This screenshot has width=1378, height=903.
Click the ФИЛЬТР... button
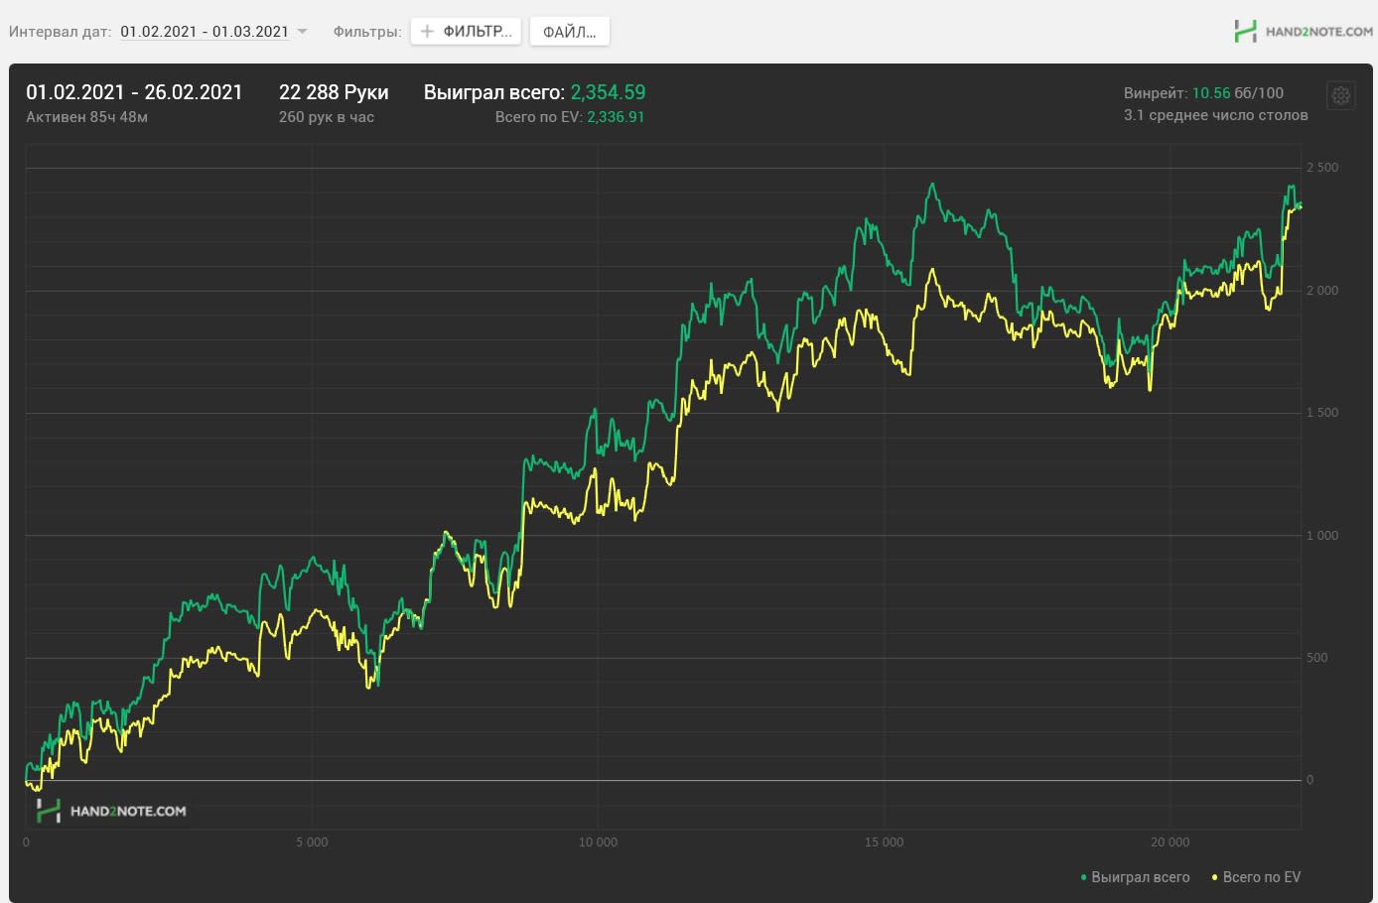coord(466,31)
